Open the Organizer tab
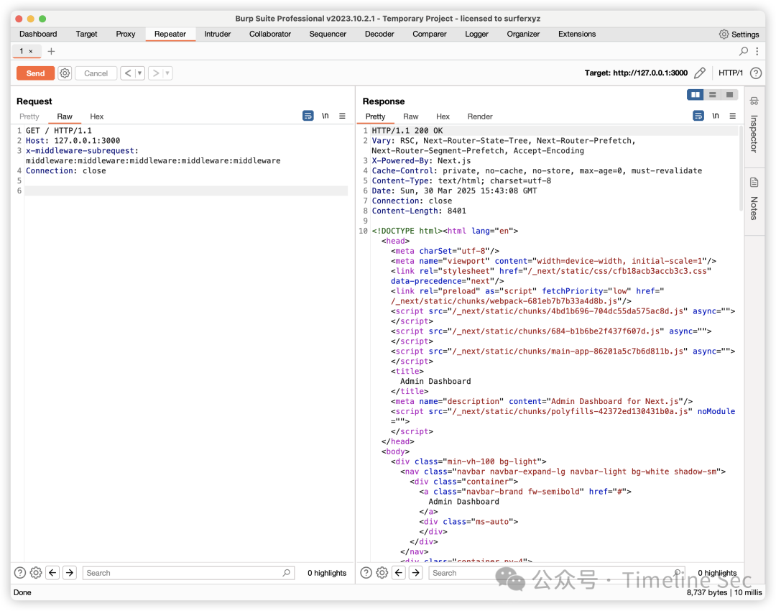 click(x=523, y=34)
